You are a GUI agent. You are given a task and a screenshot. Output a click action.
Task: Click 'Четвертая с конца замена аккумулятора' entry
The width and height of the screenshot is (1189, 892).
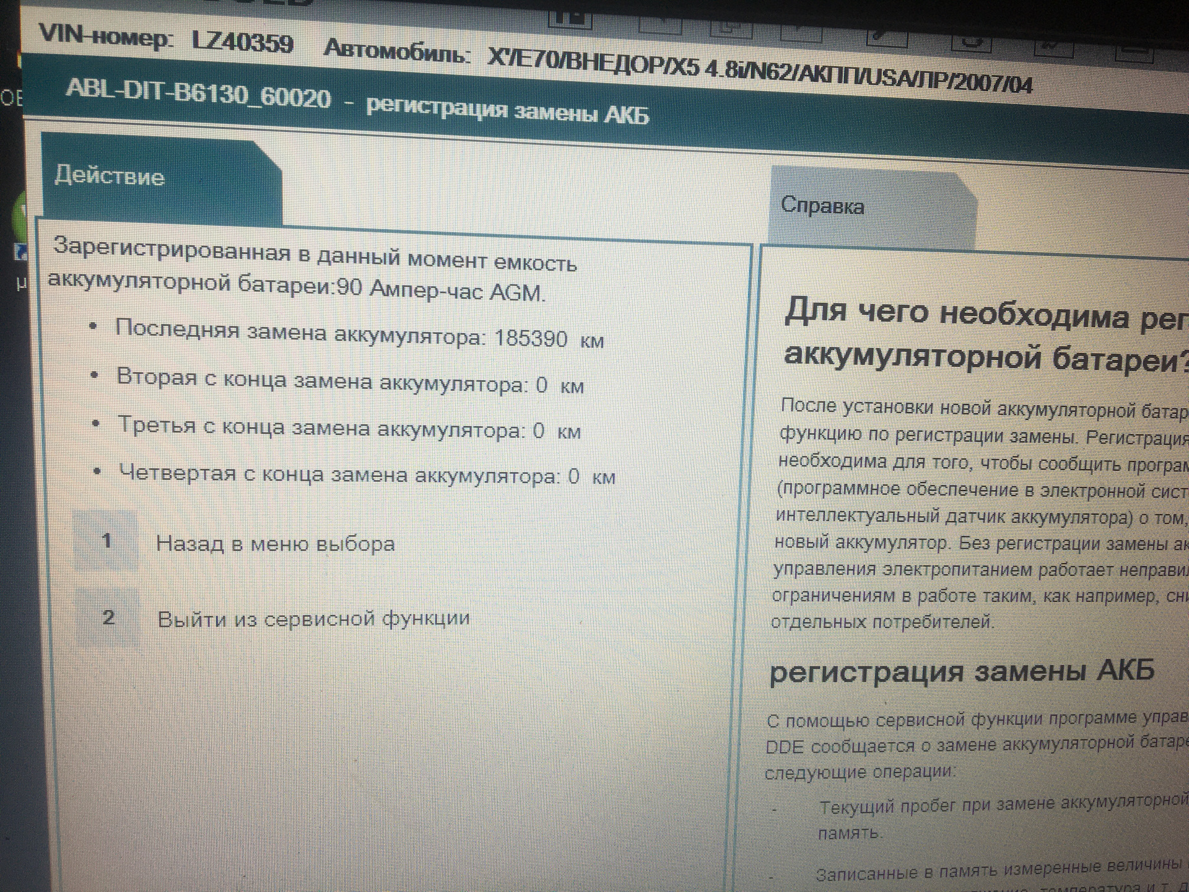tap(367, 475)
